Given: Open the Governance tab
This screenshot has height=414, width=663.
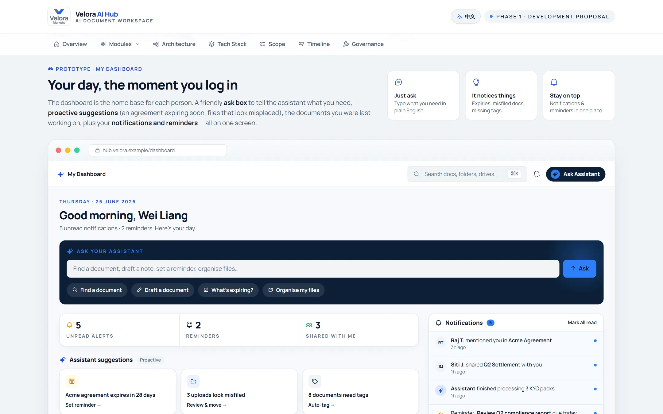Looking at the screenshot, I should pos(363,44).
